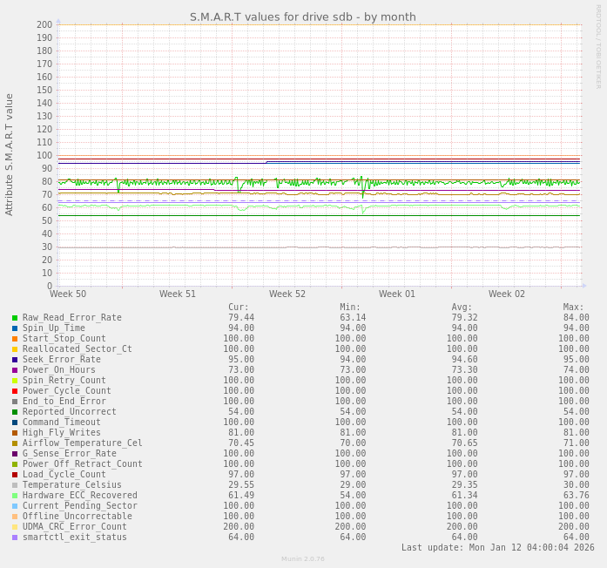Click the Min: column header
Viewport: 607px width, 568px height.
(350, 307)
